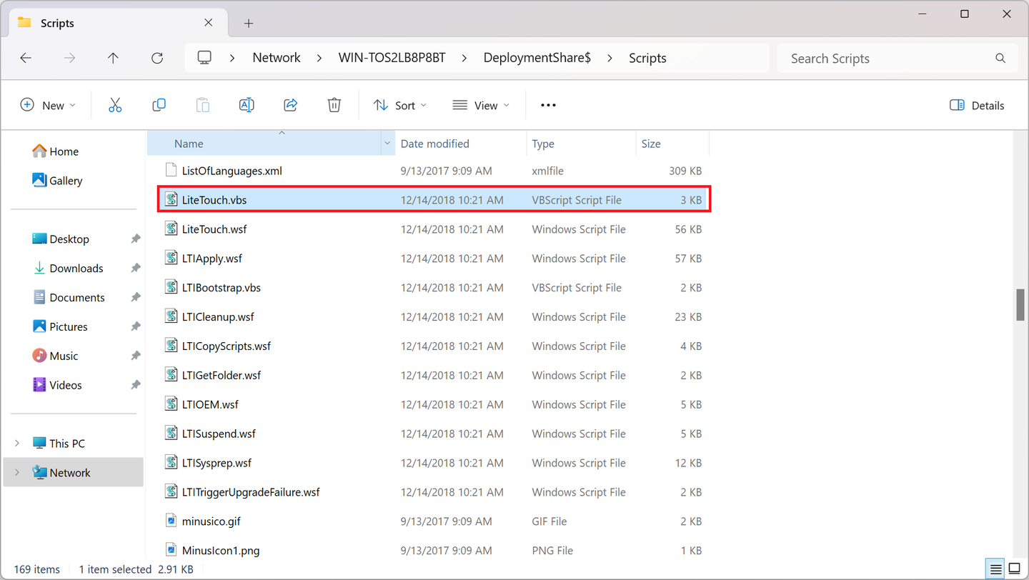Switch to details layout in status bar
The width and height of the screenshot is (1029, 580).
click(995, 569)
